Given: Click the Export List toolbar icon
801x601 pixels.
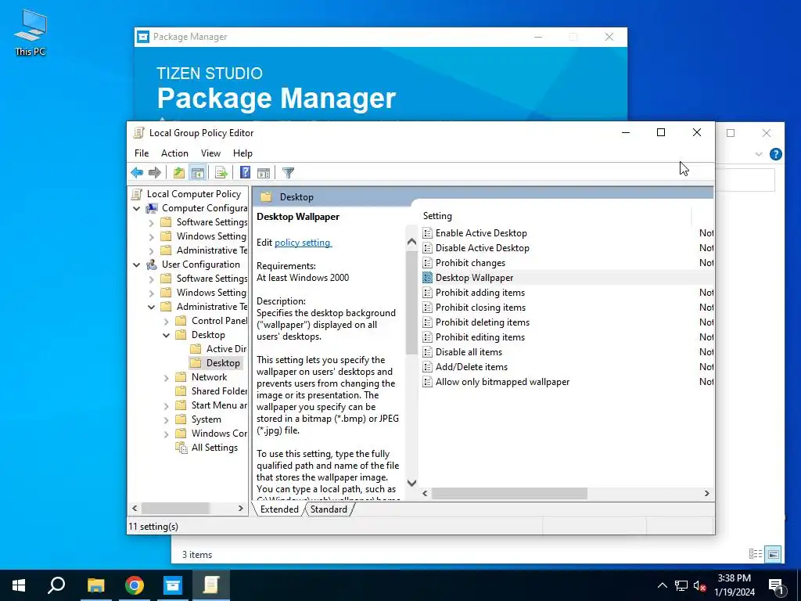Looking at the screenshot, I should 221,173.
